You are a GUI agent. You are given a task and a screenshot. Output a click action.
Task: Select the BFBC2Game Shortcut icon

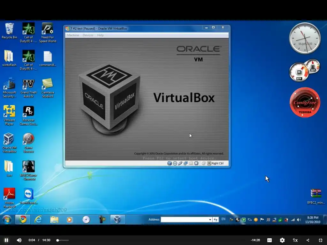[x=28, y=170]
